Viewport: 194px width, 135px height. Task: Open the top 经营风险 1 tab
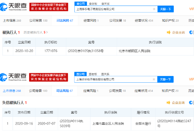pos(91,21)
